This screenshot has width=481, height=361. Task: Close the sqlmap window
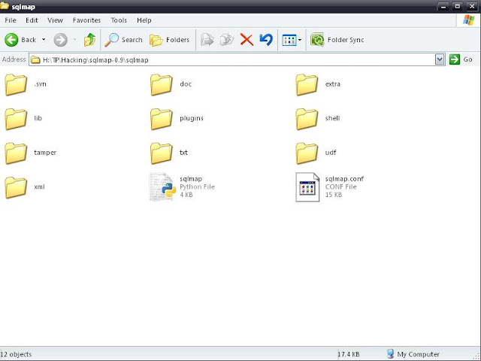[x=472, y=6]
